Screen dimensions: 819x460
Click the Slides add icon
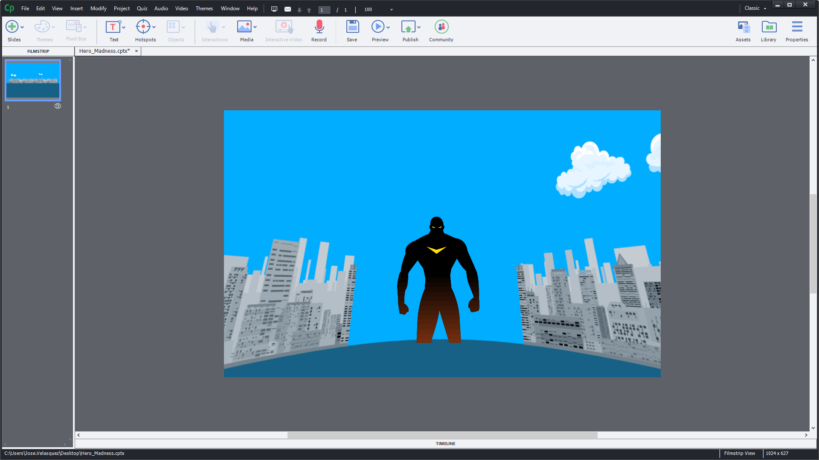pyautogui.click(x=12, y=27)
